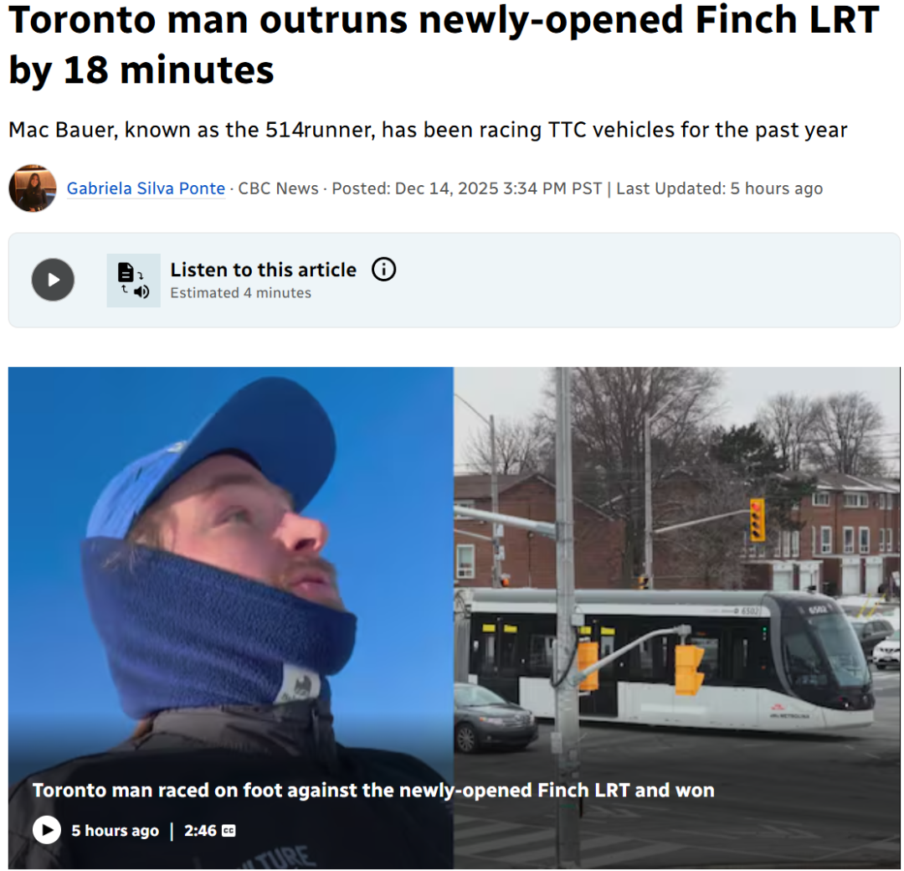Start the video with the white play button

47,830
